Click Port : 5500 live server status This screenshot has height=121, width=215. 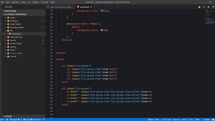[x=153, y=120]
